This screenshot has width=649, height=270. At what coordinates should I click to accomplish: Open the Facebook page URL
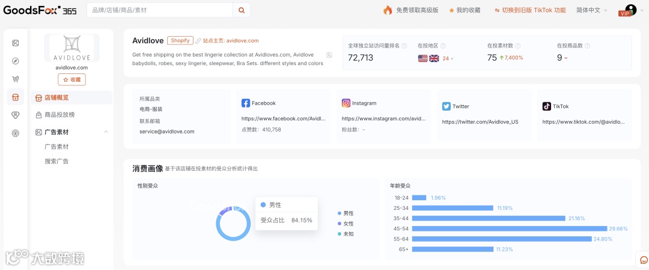(x=284, y=118)
